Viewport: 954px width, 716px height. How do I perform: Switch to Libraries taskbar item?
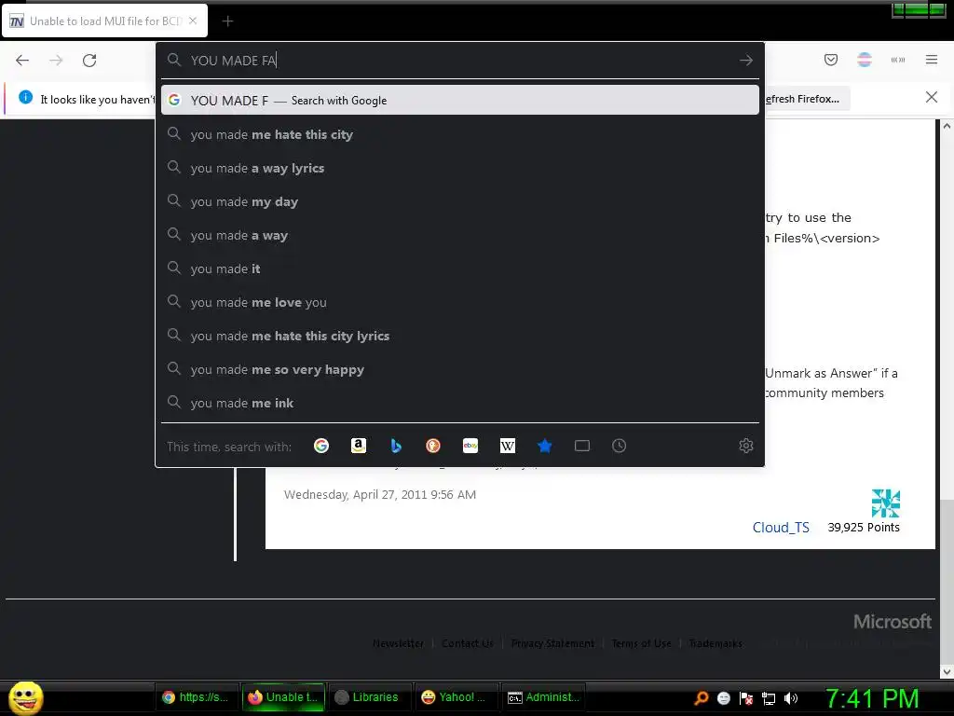(x=369, y=697)
